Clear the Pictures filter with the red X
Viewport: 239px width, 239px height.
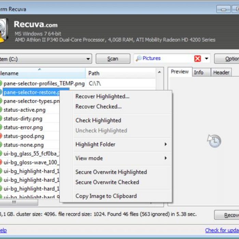point(197,59)
